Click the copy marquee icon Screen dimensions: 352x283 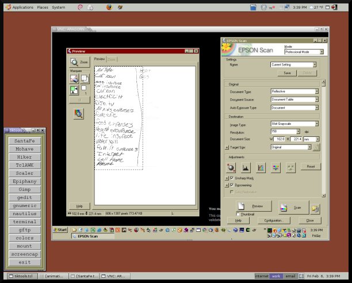[x=85, y=79]
